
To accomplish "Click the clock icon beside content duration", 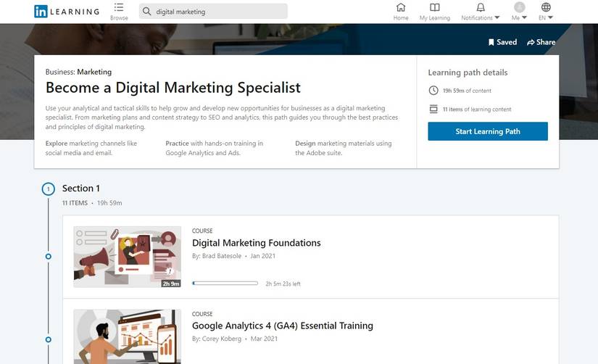I will pos(433,91).
